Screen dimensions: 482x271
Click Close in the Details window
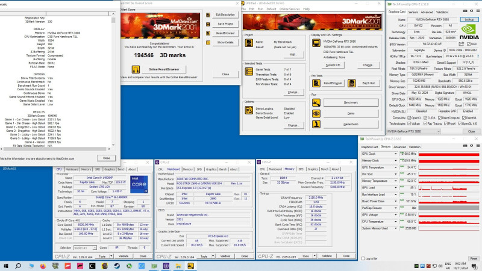[107, 158]
